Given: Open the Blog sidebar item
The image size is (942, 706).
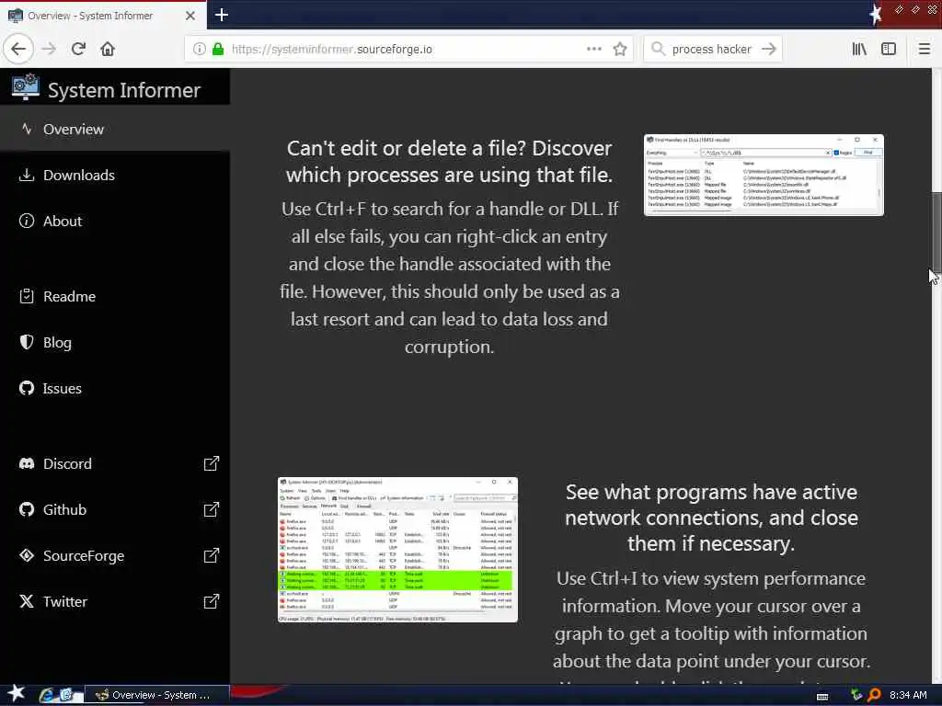Looking at the screenshot, I should (115, 342).
